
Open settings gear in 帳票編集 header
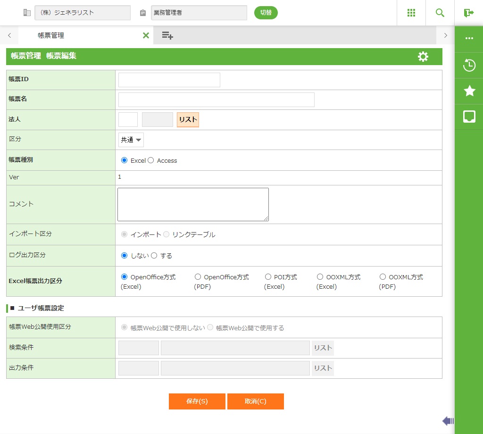[423, 57]
